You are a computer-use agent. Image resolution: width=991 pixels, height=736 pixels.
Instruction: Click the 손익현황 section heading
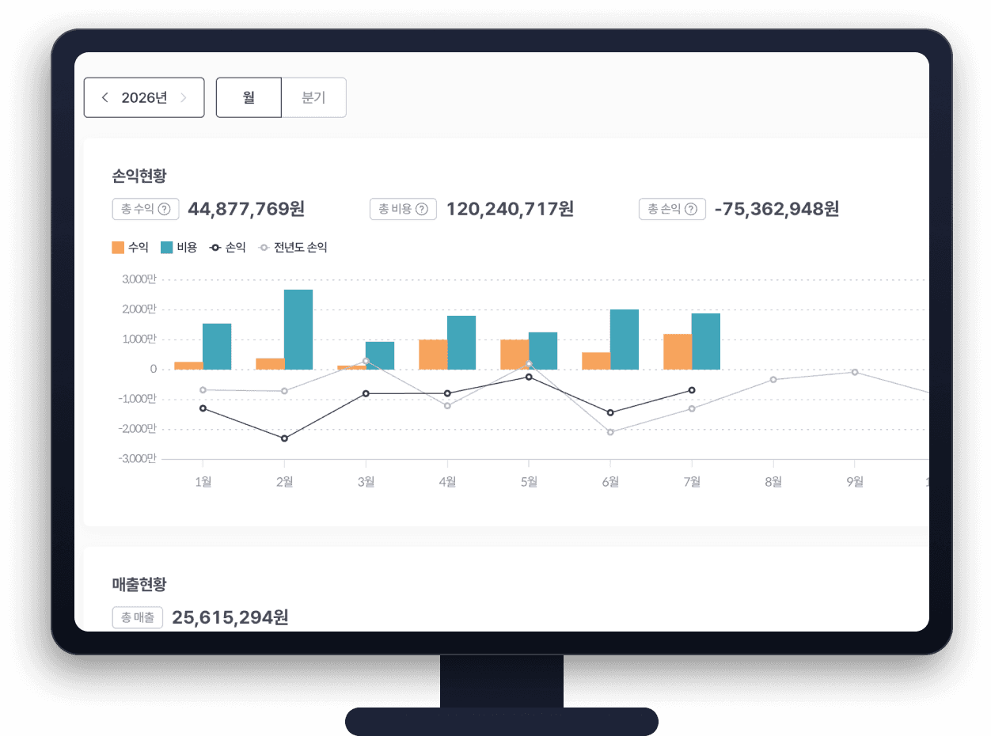pos(139,176)
